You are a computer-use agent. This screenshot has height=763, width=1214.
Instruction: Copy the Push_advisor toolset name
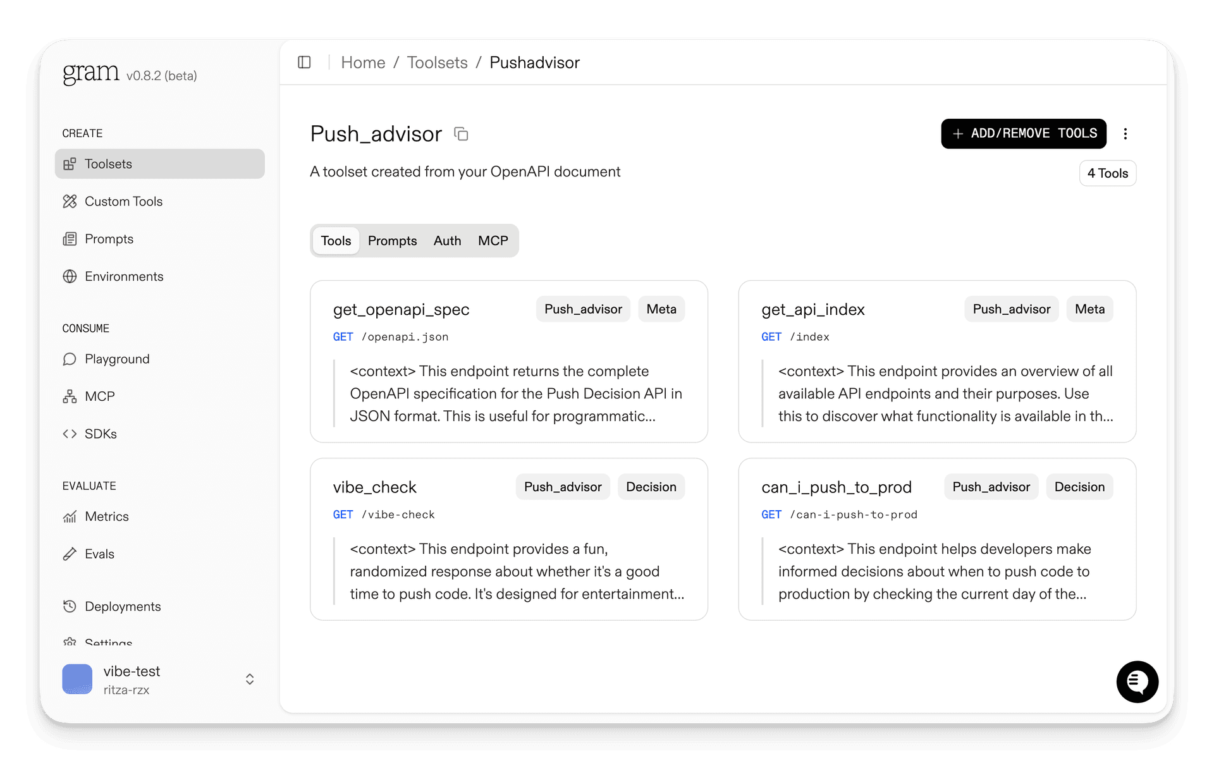[460, 133]
